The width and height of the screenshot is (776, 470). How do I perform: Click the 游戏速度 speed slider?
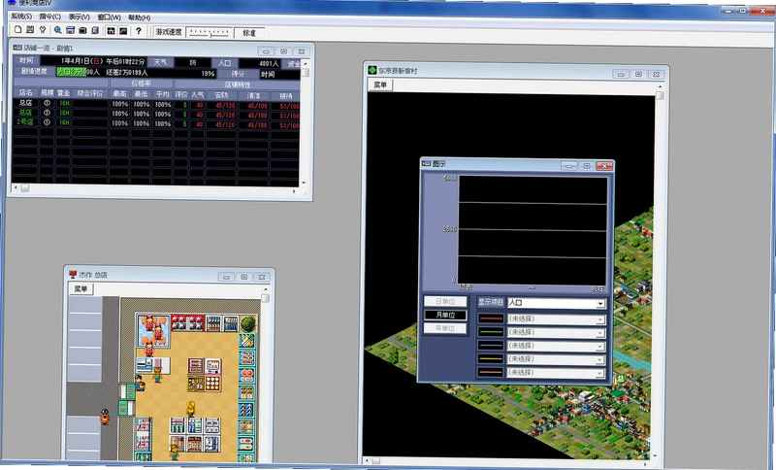pos(210,33)
